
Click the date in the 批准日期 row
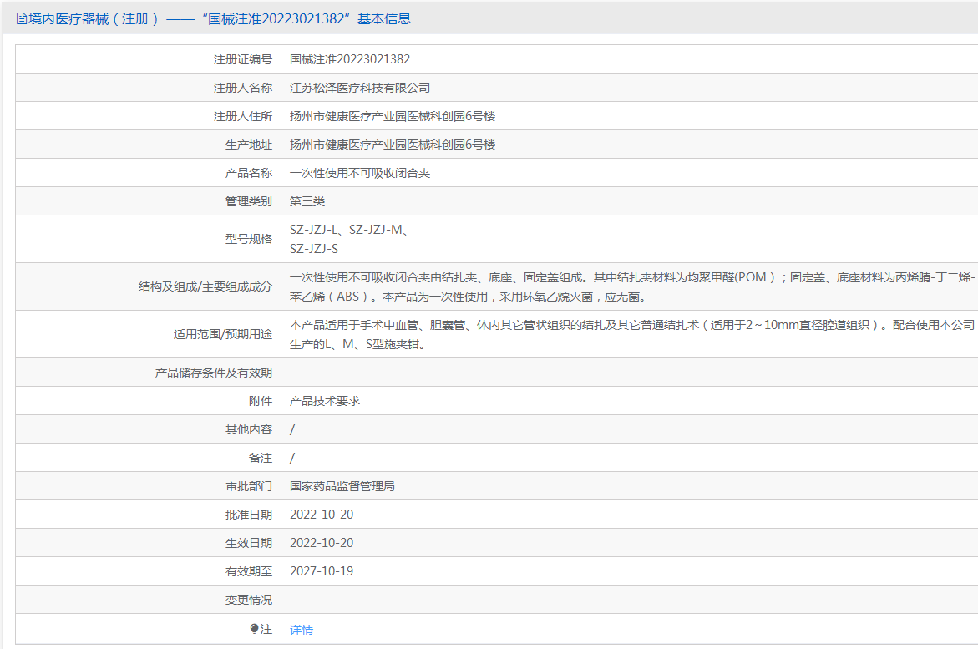[x=322, y=515]
